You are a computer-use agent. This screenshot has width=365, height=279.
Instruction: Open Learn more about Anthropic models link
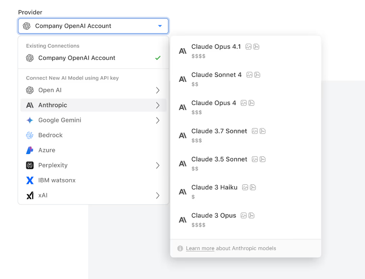click(200, 248)
